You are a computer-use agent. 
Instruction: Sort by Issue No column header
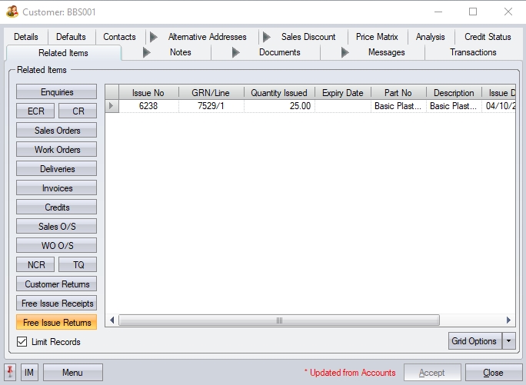tap(148, 93)
